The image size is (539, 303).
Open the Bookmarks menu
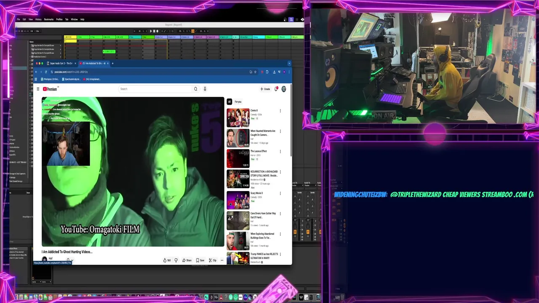tap(49, 19)
